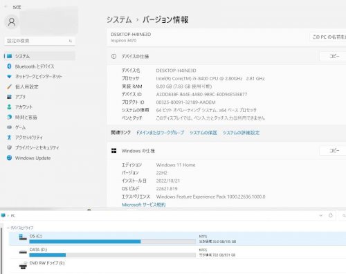This screenshot has width=346, height=274.
Task: Open address bar history dropdown in Explorer
Action: 320,215
